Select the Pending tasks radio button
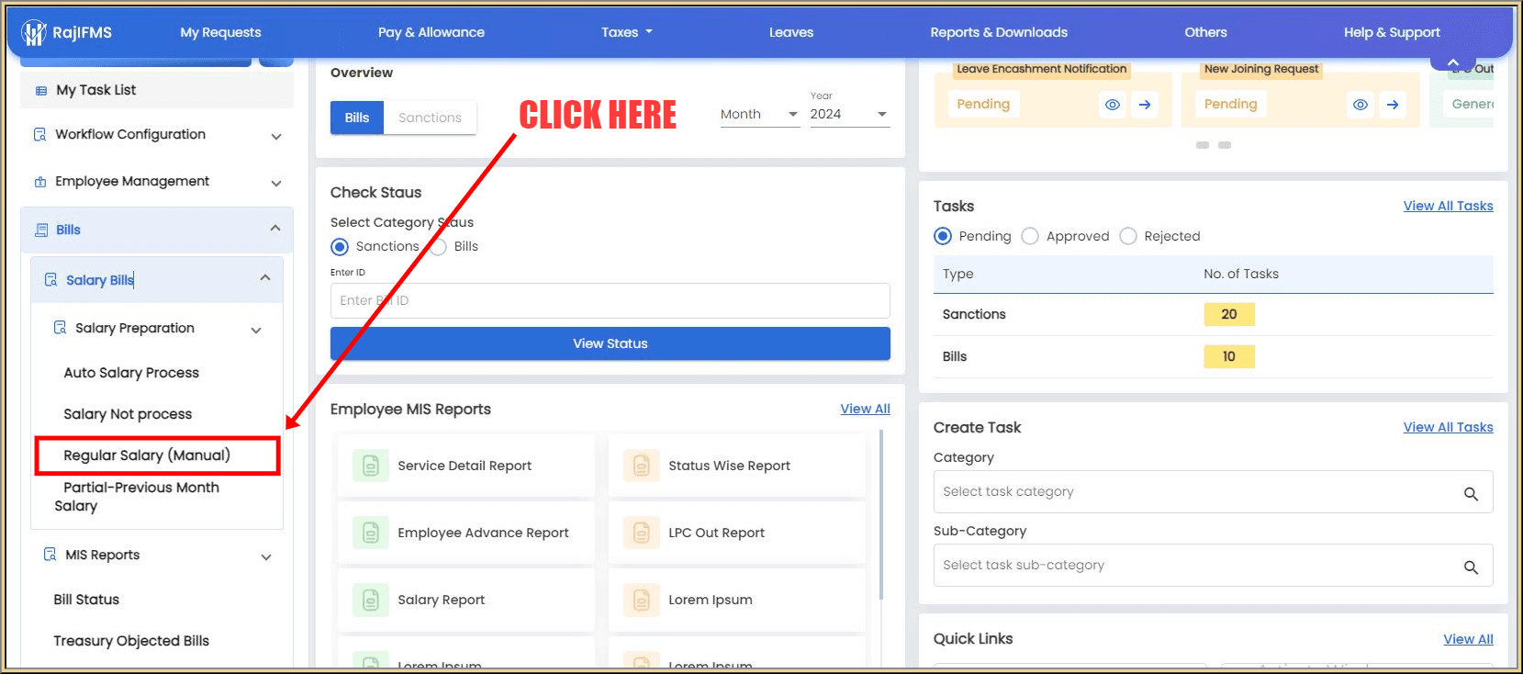This screenshot has height=674, width=1523. coord(943,236)
